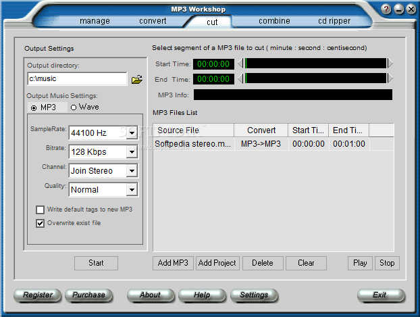The height and width of the screenshot is (317, 420).
Task: Open the help question mark icon
Action: point(386,9)
